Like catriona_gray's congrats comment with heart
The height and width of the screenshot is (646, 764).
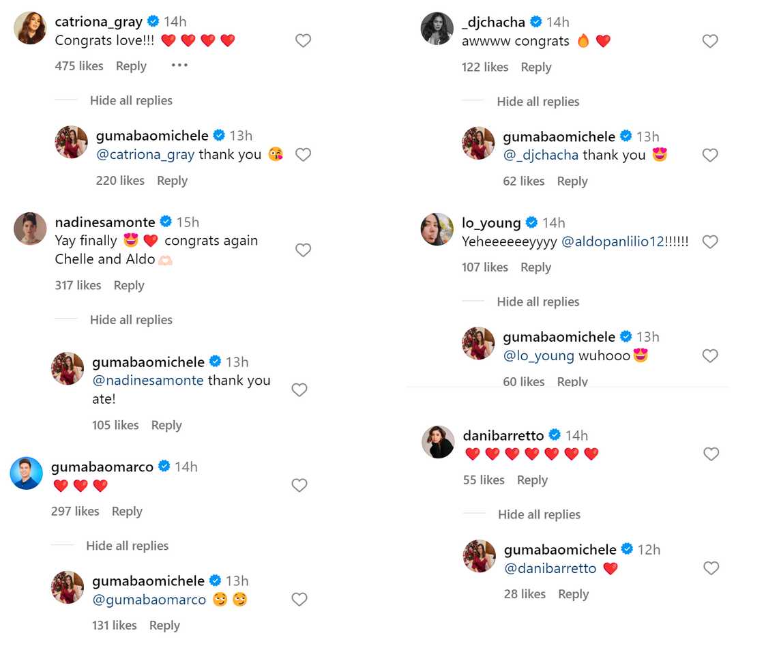click(x=303, y=41)
